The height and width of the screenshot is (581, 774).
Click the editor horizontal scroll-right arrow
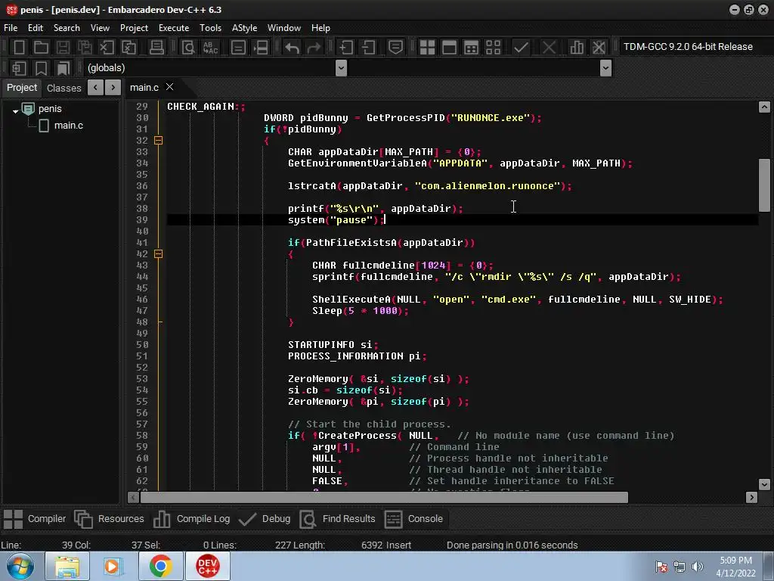[751, 498]
